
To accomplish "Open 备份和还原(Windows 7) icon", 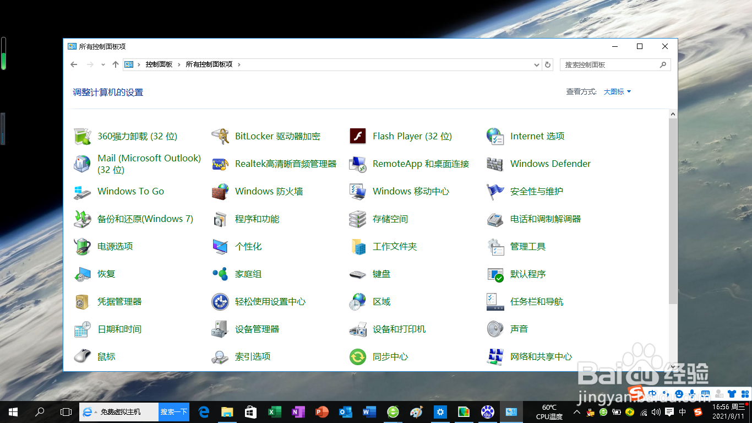I will coord(83,219).
